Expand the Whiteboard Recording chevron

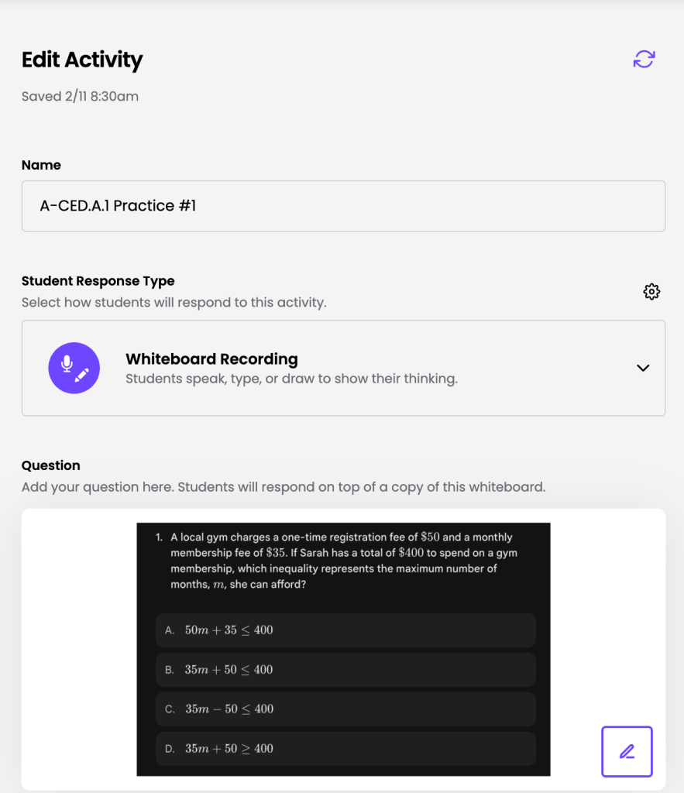(642, 368)
